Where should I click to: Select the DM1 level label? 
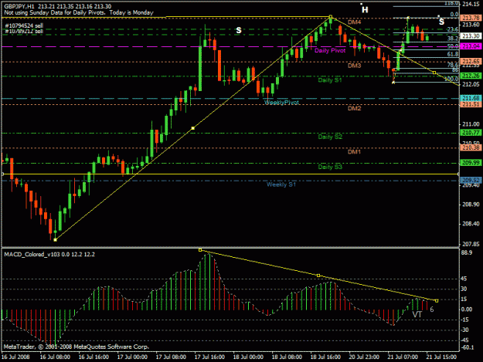354,151
